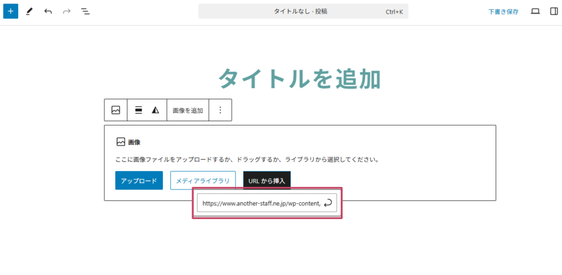The image size is (562, 275).
Task: Click 画像を追加 in block toolbar
Action: (x=188, y=110)
